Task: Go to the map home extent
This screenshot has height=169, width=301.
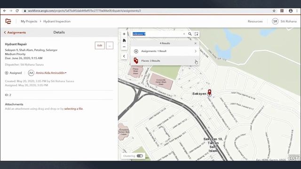Action: click(x=124, y=40)
